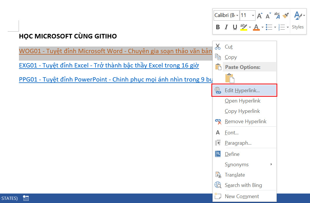Expand the Synonyms submenu
The height and width of the screenshot is (203, 310).
[245, 165]
